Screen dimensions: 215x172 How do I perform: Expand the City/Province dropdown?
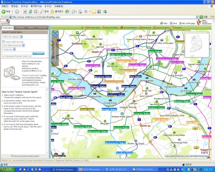click(13, 46)
